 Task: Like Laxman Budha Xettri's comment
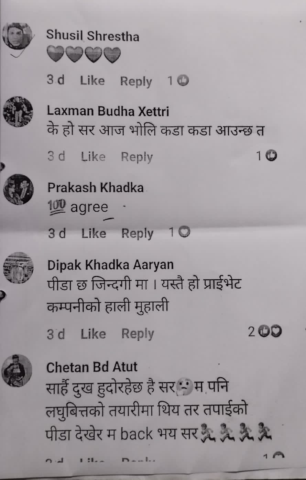coord(93,157)
